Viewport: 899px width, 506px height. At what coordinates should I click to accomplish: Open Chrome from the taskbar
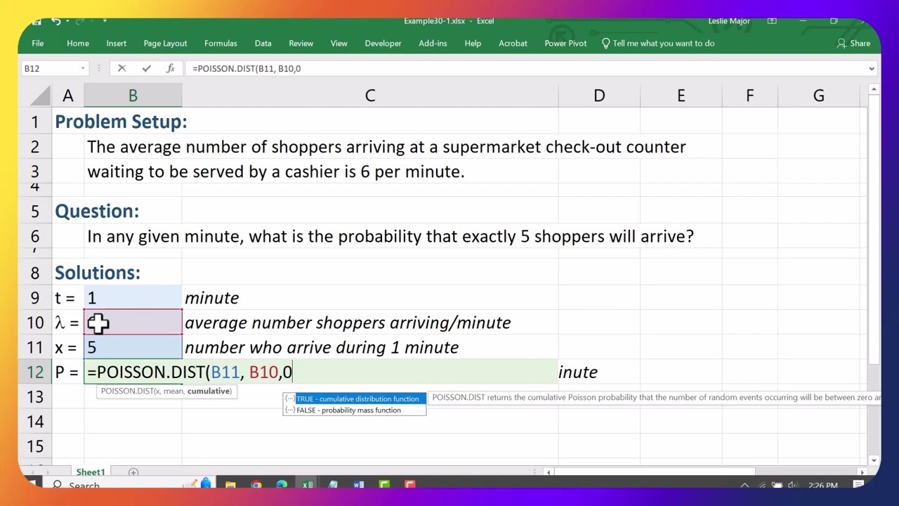(x=256, y=485)
